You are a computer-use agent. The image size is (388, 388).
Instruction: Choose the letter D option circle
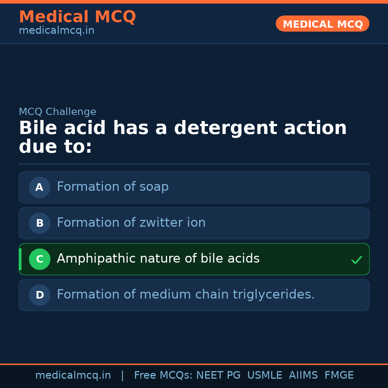point(40,295)
